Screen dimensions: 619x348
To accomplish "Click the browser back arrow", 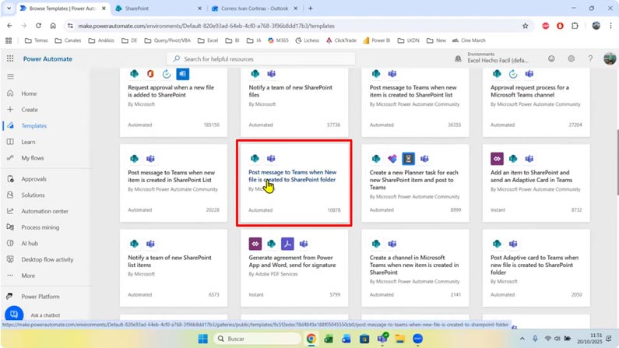I will (x=9, y=26).
